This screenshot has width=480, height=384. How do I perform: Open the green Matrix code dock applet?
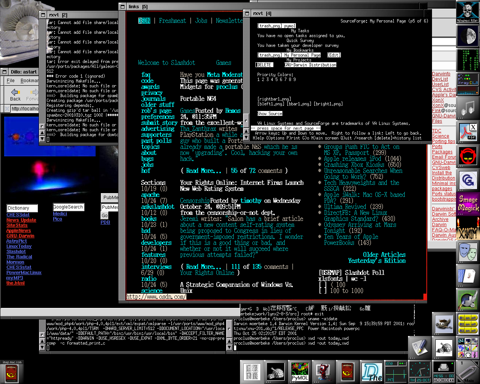pos(468,60)
